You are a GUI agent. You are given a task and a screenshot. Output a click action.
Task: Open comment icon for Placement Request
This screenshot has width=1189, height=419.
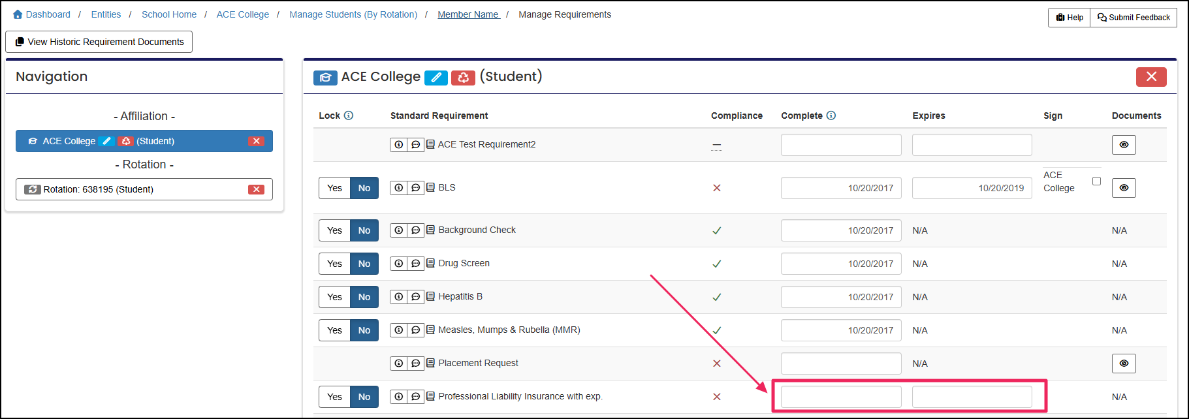[x=415, y=364]
